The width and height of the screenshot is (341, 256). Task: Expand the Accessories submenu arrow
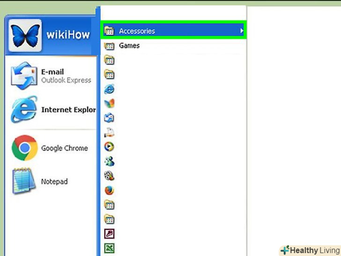click(x=242, y=31)
